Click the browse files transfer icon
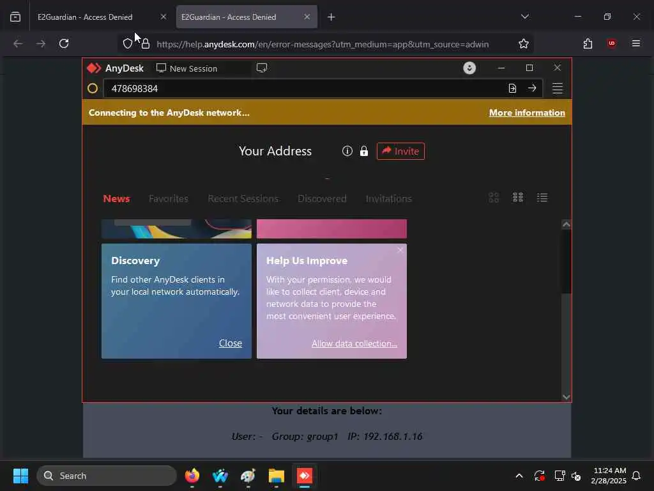Screen dimensions: 654x491 pos(512,88)
